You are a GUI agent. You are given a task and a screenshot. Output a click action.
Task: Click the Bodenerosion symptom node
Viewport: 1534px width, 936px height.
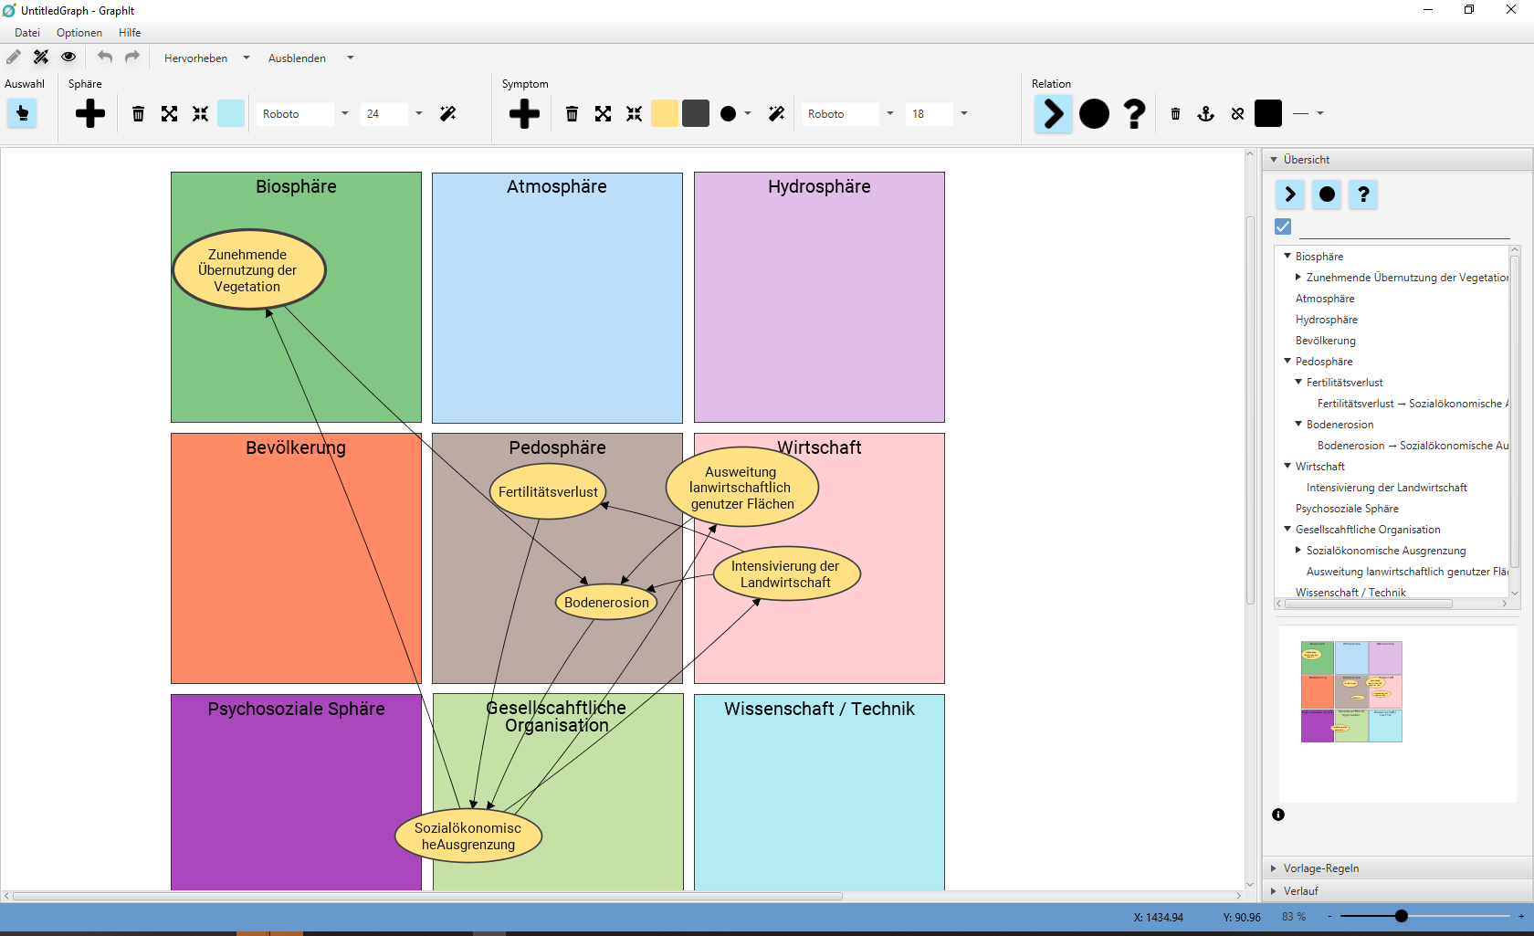(x=606, y=603)
